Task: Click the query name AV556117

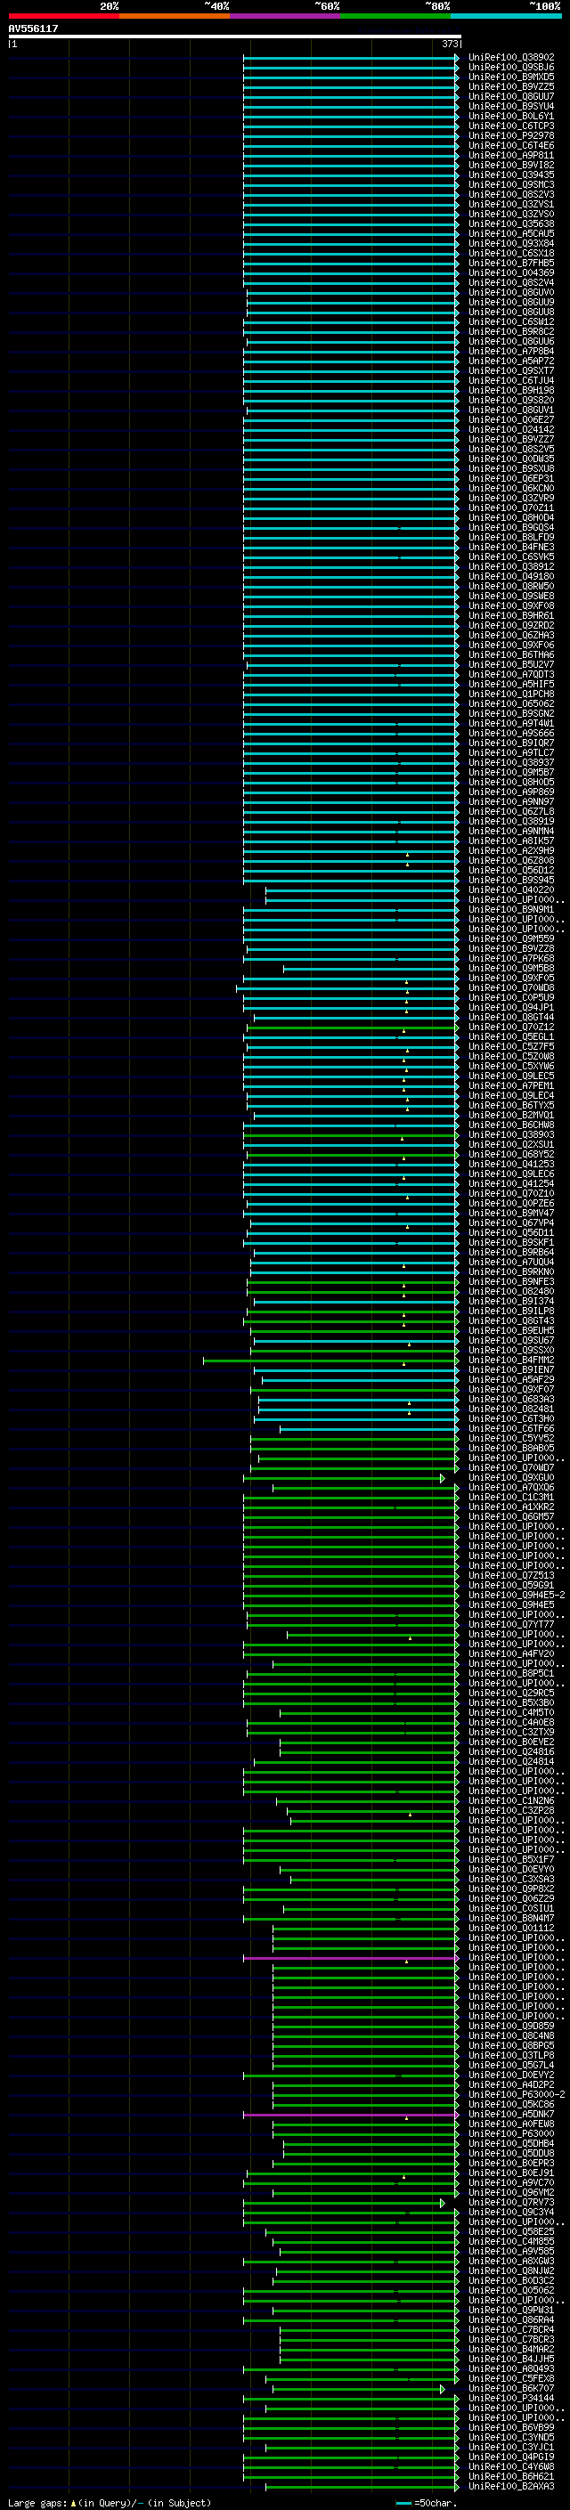Action: coord(33,28)
